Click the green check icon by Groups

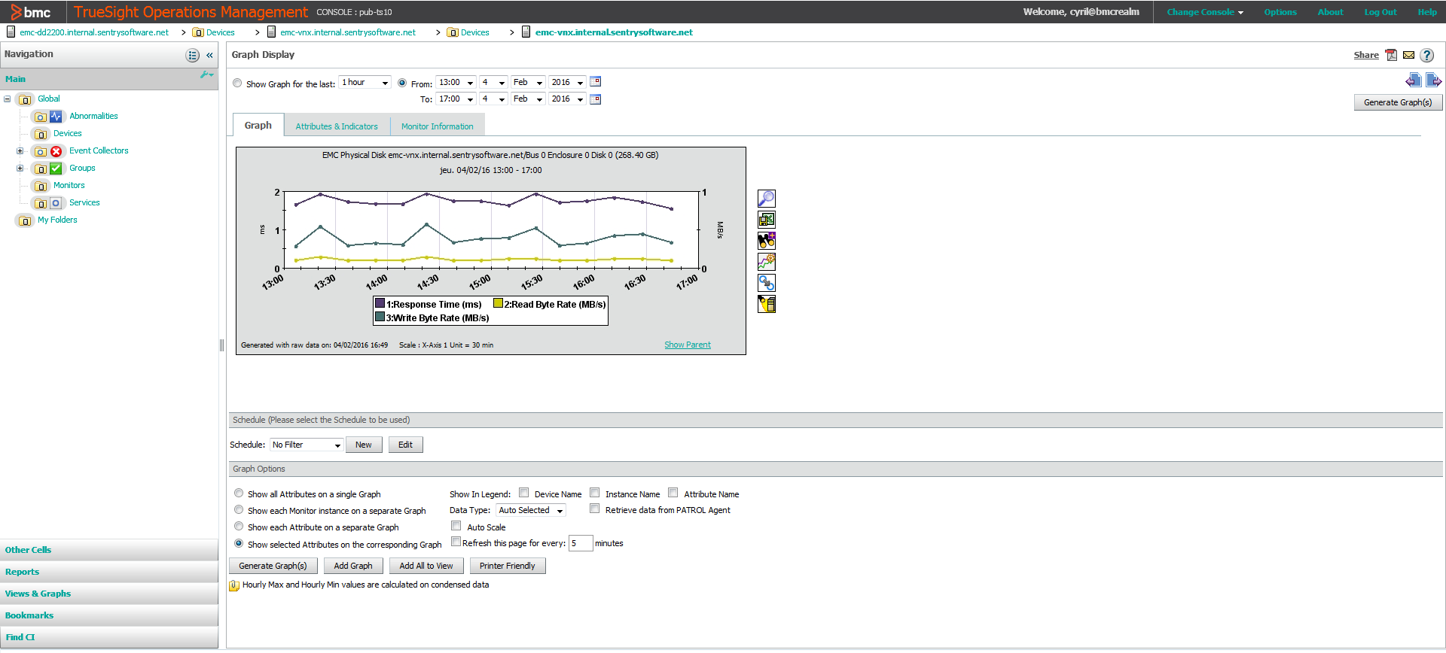click(56, 169)
